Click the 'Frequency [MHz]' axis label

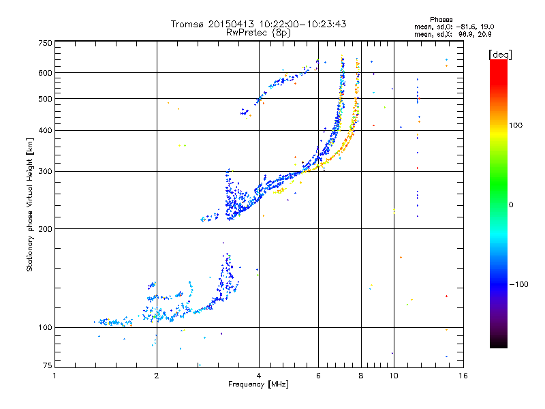coord(258,384)
